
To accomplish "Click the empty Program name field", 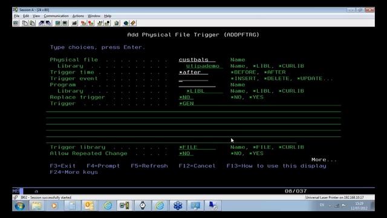I will 197,85.
